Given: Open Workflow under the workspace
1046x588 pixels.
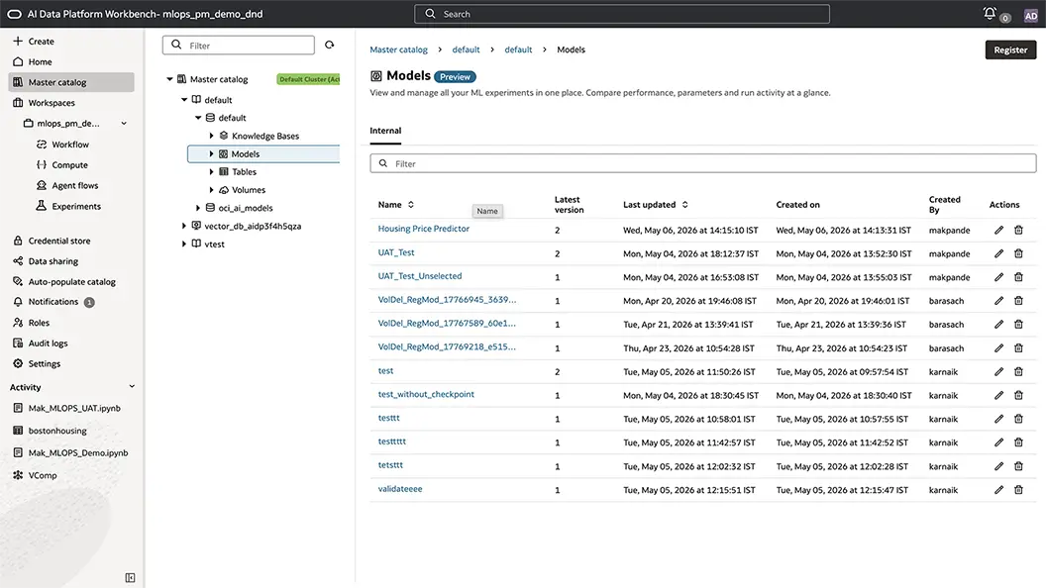Looking at the screenshot, I should tap(70, 144).
